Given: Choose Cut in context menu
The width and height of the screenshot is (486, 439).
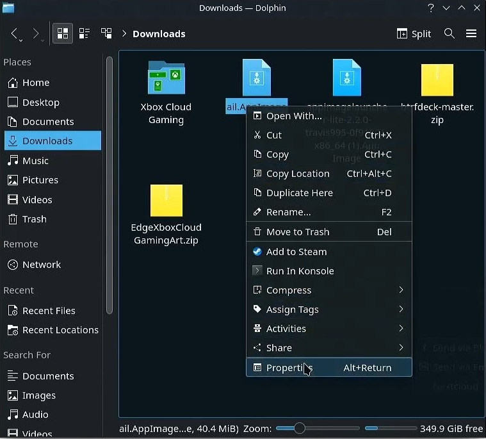Looking at the screenshot, I should [x=329, y=135].
